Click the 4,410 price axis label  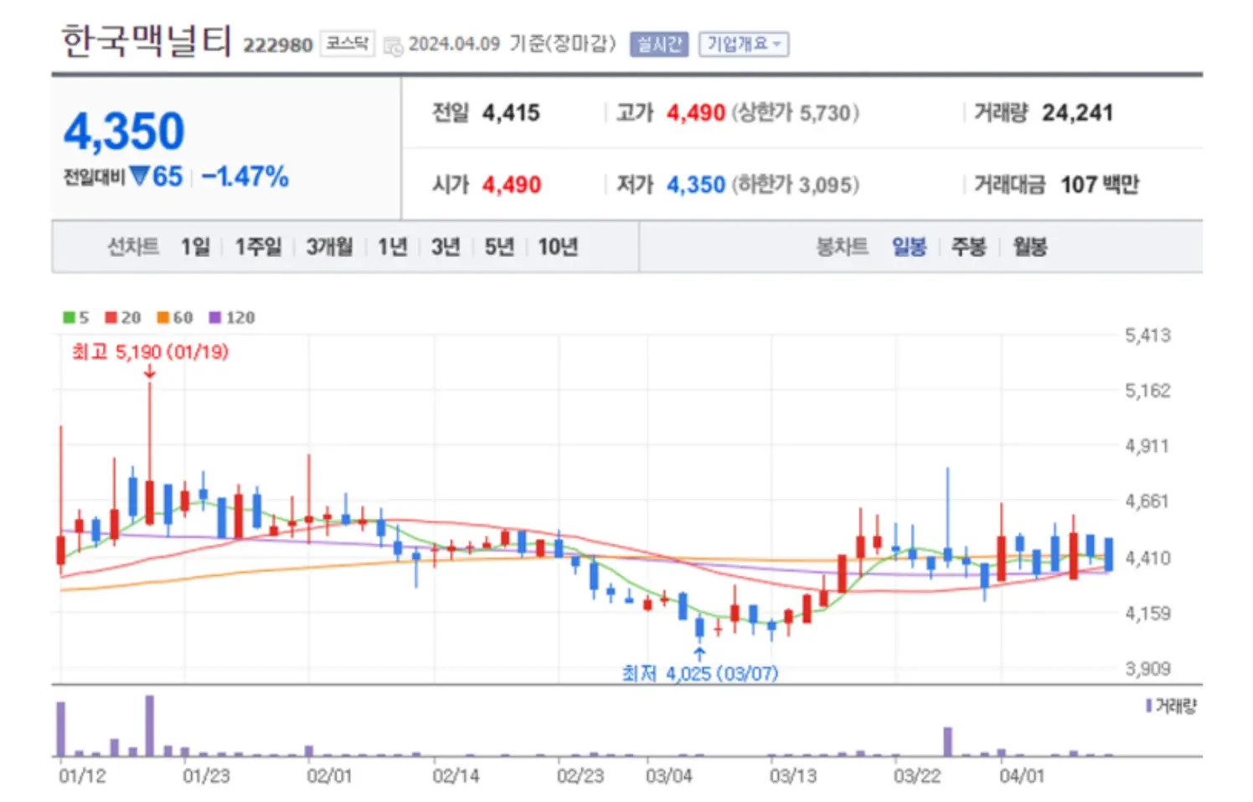click(x=1147, y=558)
